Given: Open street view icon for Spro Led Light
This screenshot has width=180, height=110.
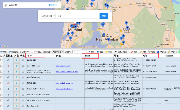Looking at the screenshot, I should pyautogui.click(x=16, y=106).
